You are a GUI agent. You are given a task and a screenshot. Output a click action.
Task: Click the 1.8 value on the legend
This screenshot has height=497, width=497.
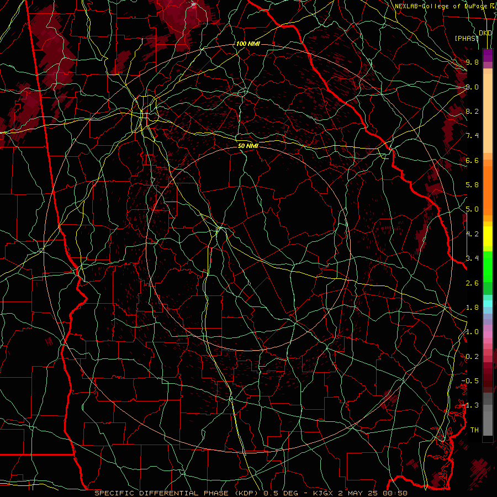tap(472, 307)
